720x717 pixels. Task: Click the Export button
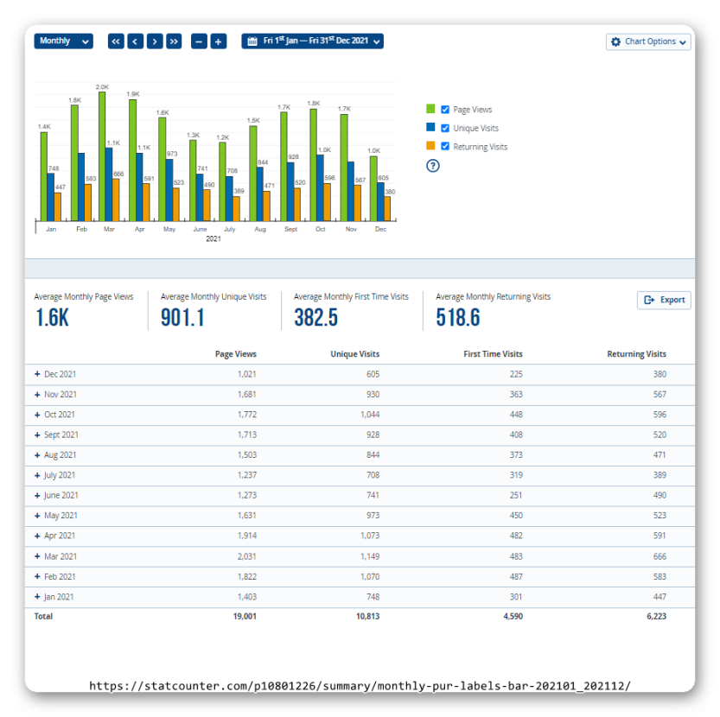(664, 300)
